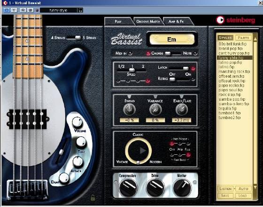The image size is (263, 207).
Task: Click the Save button in browser
Action: coord(225,196)
